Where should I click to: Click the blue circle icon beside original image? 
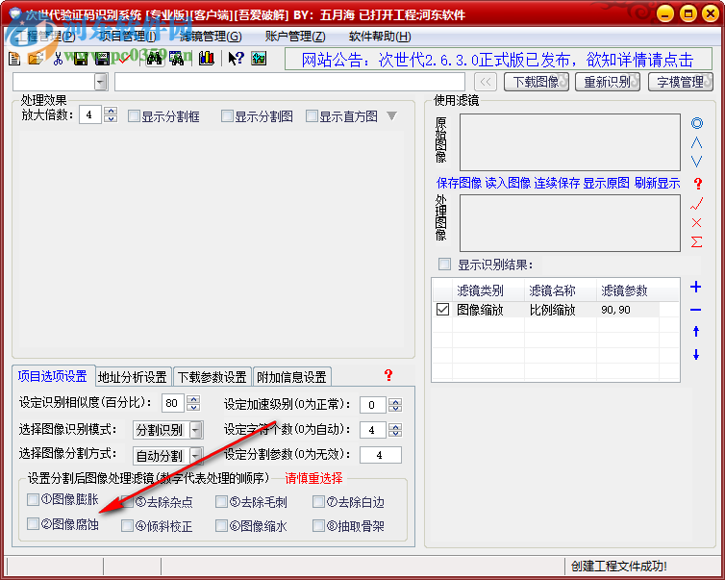697,123
